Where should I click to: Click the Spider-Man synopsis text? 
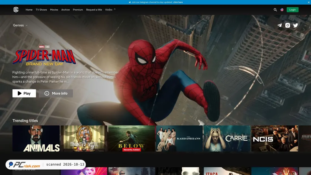click(x=66, y=77)
